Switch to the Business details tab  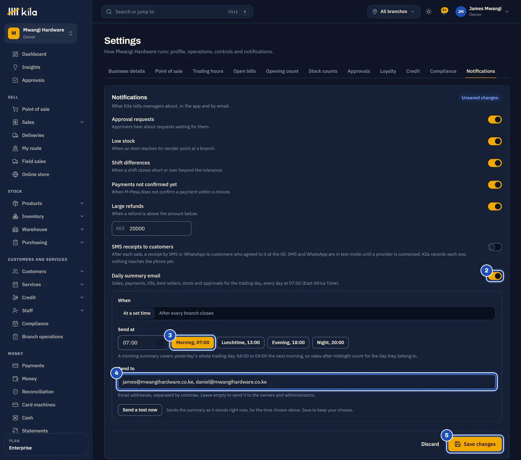click(x=127, y=71)
